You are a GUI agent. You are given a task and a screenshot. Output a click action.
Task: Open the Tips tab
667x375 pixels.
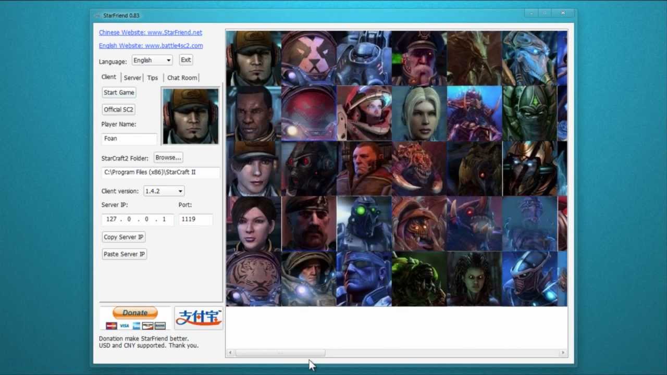pos(152,78)
